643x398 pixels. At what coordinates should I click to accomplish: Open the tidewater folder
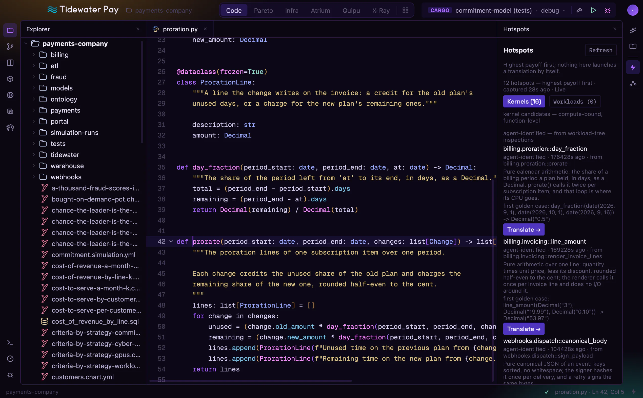pos(65,155)
